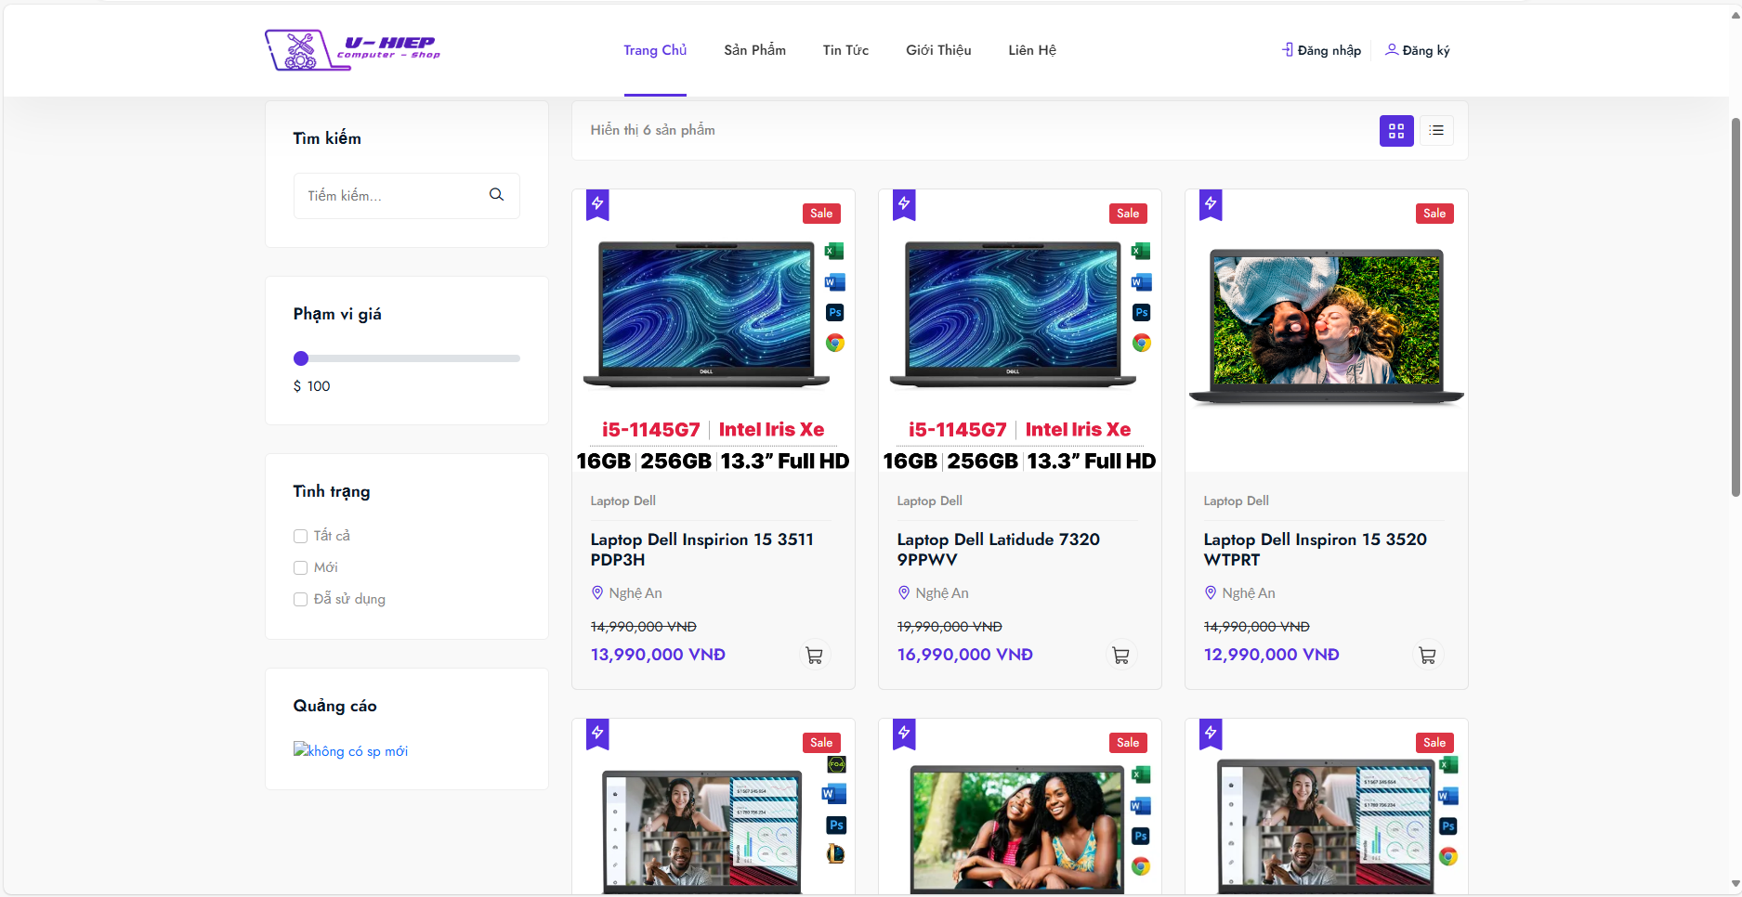Image resolution: width=1742 pixels, height=897 pixels.
Task: Switch to list view
Action: coord(1436,131)
